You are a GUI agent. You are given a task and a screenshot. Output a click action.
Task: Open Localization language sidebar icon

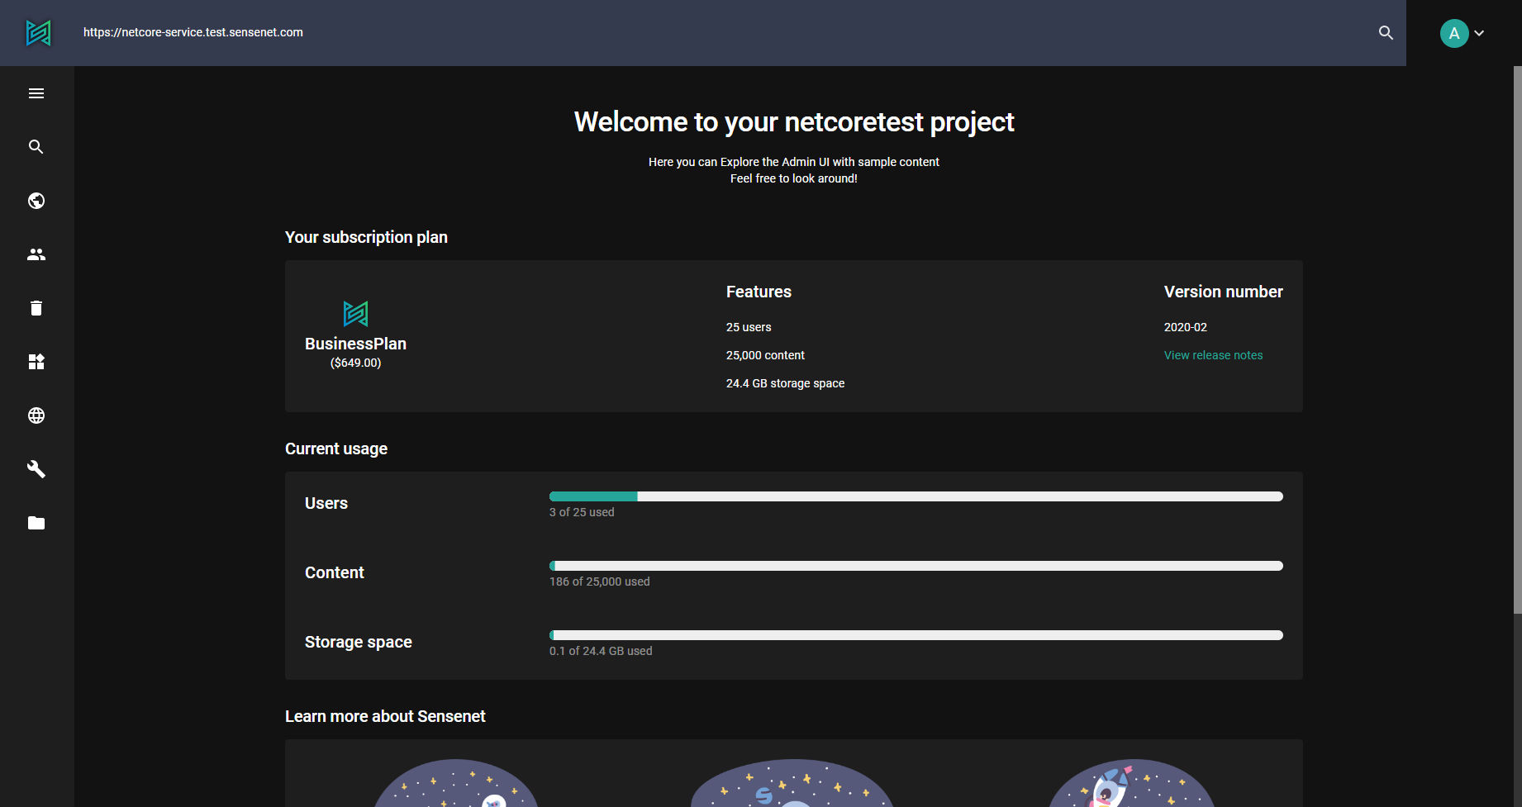pos(36,415)
